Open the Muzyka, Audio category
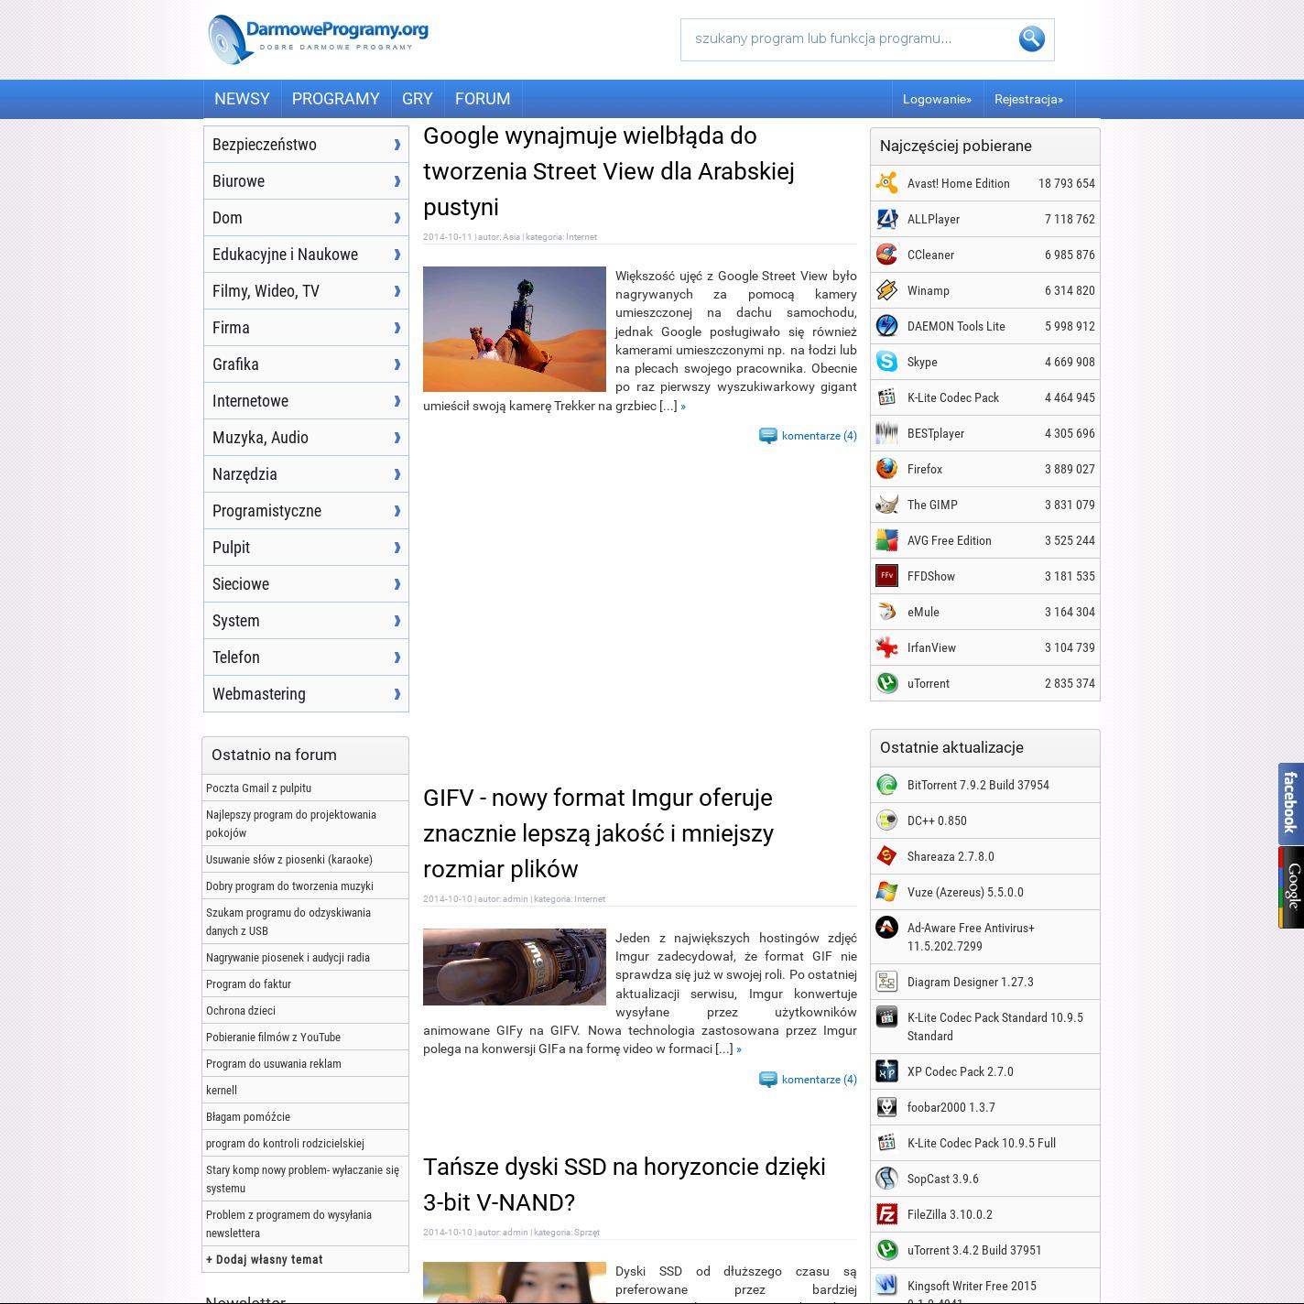The height and width of the screenshot is (1304, 1304). 260,438
